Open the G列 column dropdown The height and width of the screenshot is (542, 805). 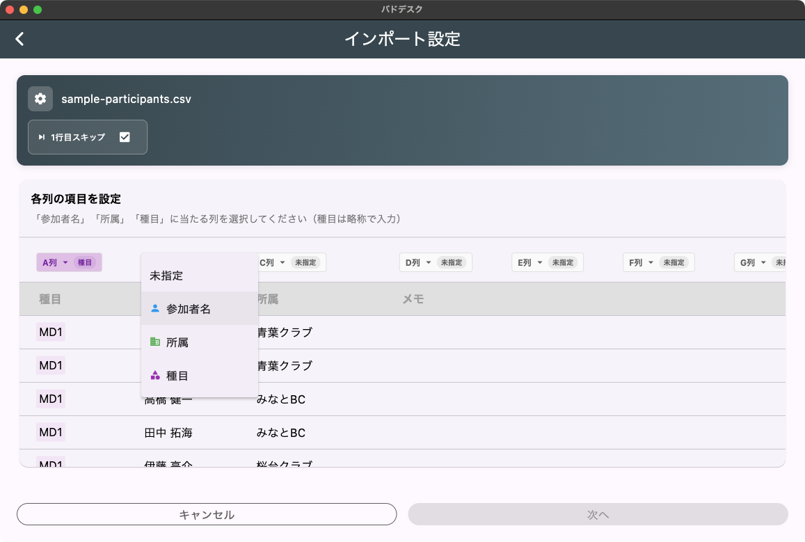pyautogui.click(x=761, y=262)
